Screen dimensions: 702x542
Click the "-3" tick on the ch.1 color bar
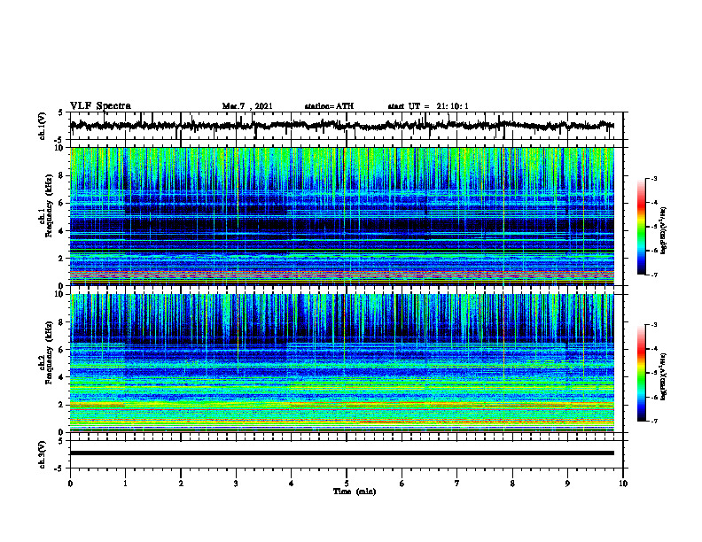coord(654,178)
